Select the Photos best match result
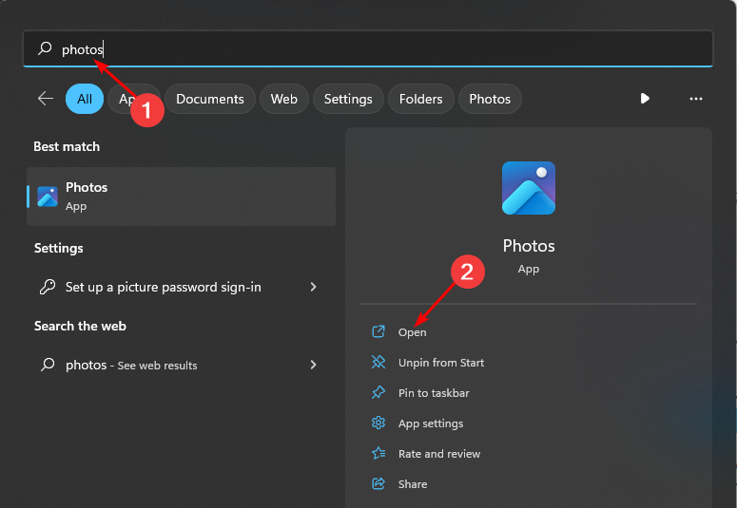This screenshot has height=508, width=737. pos(181,197)
